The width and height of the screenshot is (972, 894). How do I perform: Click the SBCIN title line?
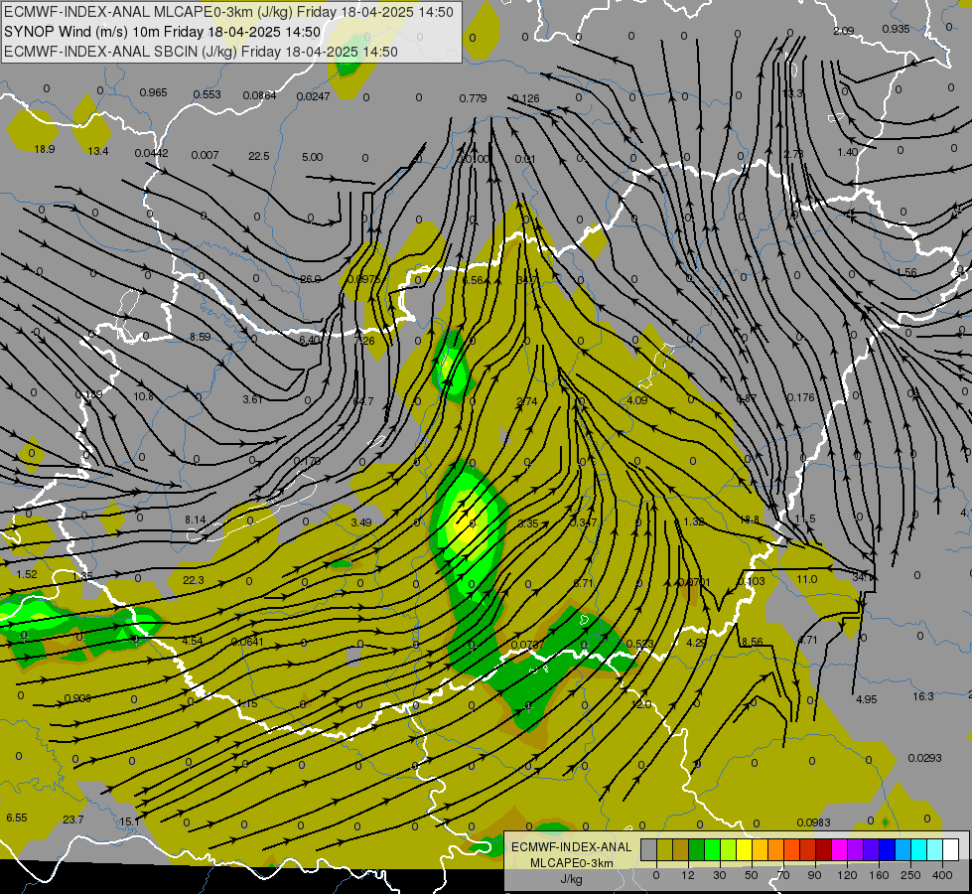coord(201,52)
